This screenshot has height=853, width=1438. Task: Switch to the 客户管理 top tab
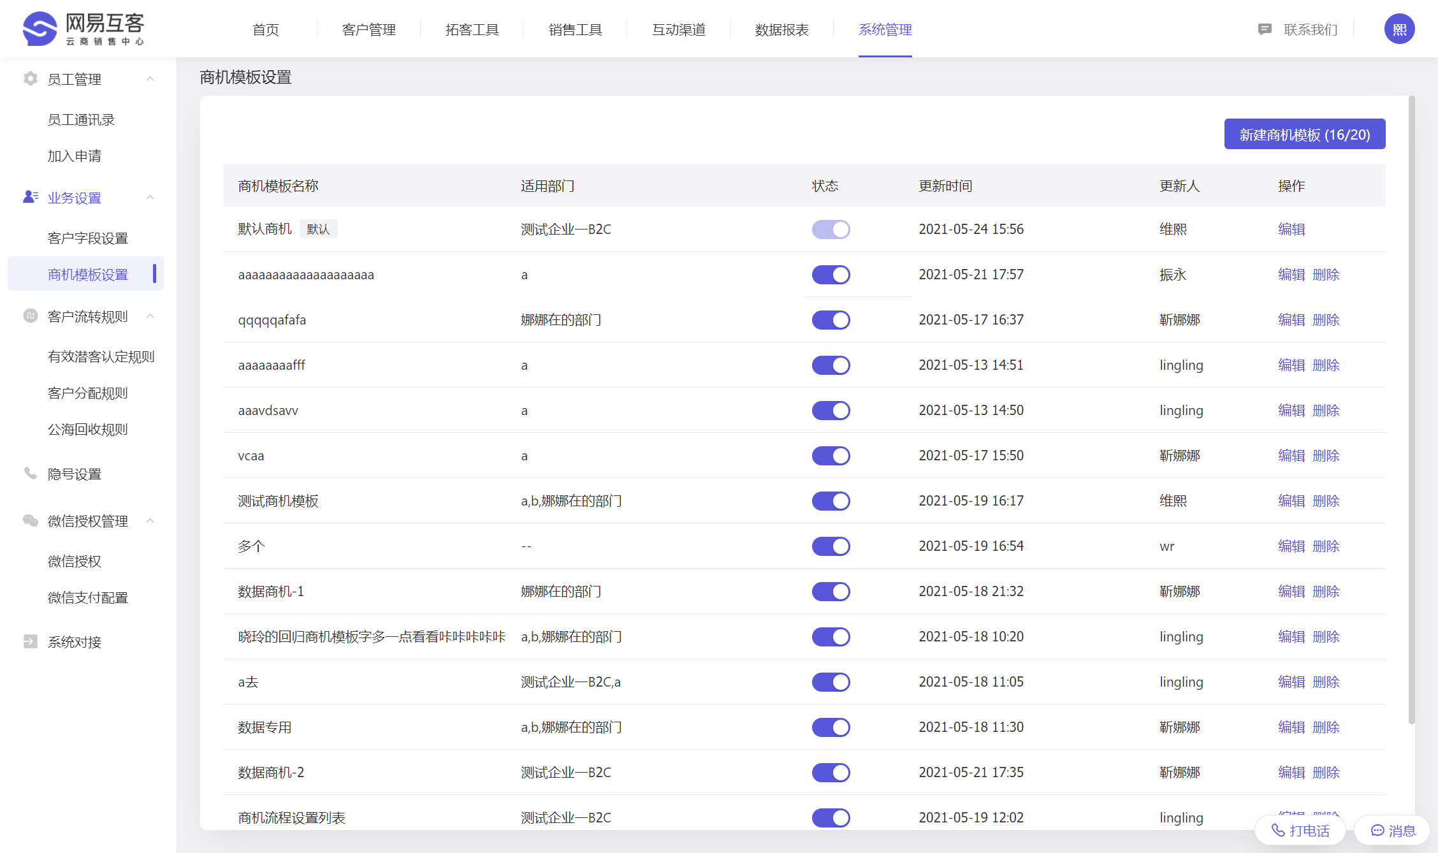point(368,29)
